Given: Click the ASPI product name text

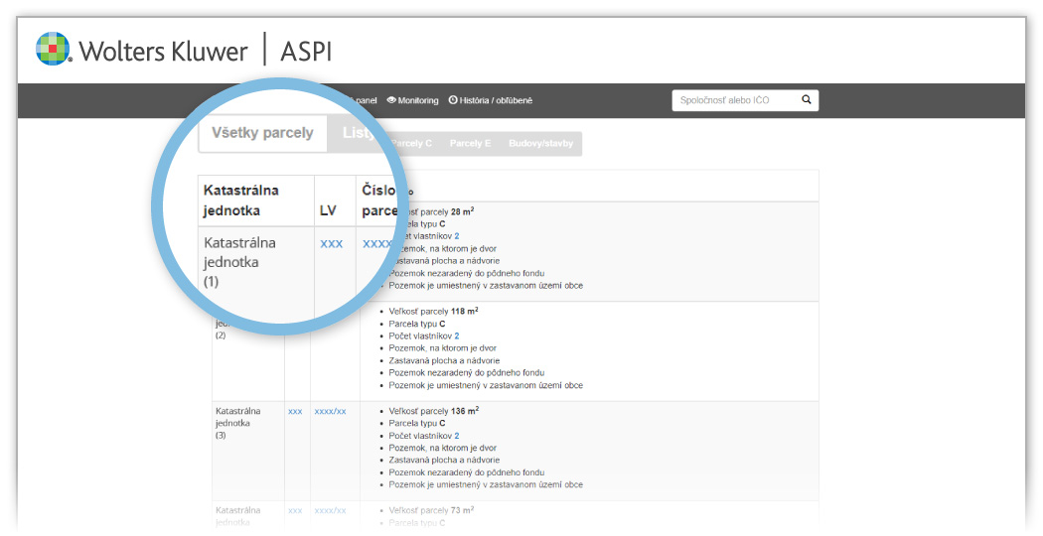Looking at the screenshot, I should (x=305, y=50).
